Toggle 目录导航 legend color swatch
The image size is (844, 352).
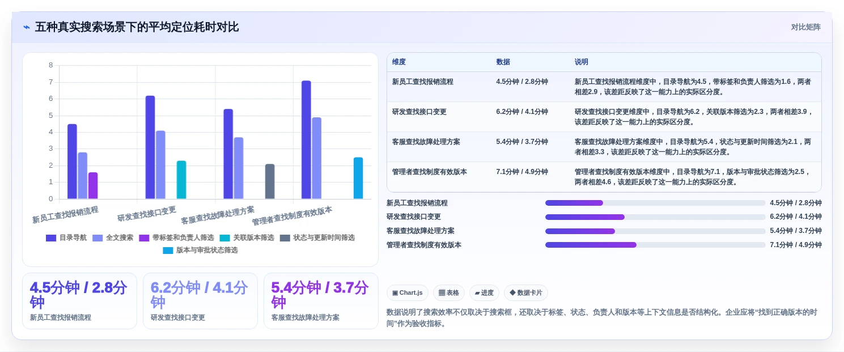pyautogui.click(x=51, y=238)
